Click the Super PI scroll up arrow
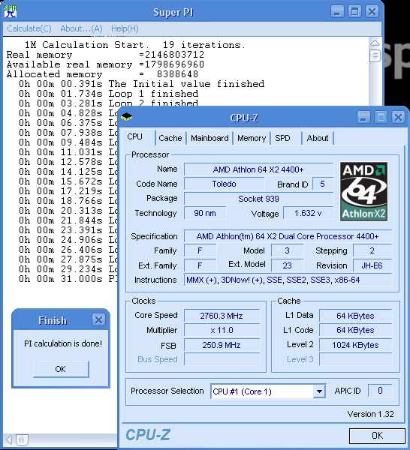The width and height of the screenshot is (410, 450). click(375, 43)
